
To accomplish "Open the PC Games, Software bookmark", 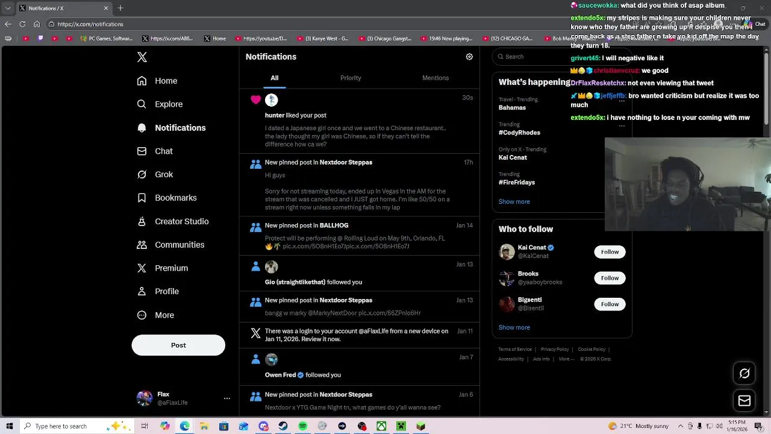I will 106,39.
